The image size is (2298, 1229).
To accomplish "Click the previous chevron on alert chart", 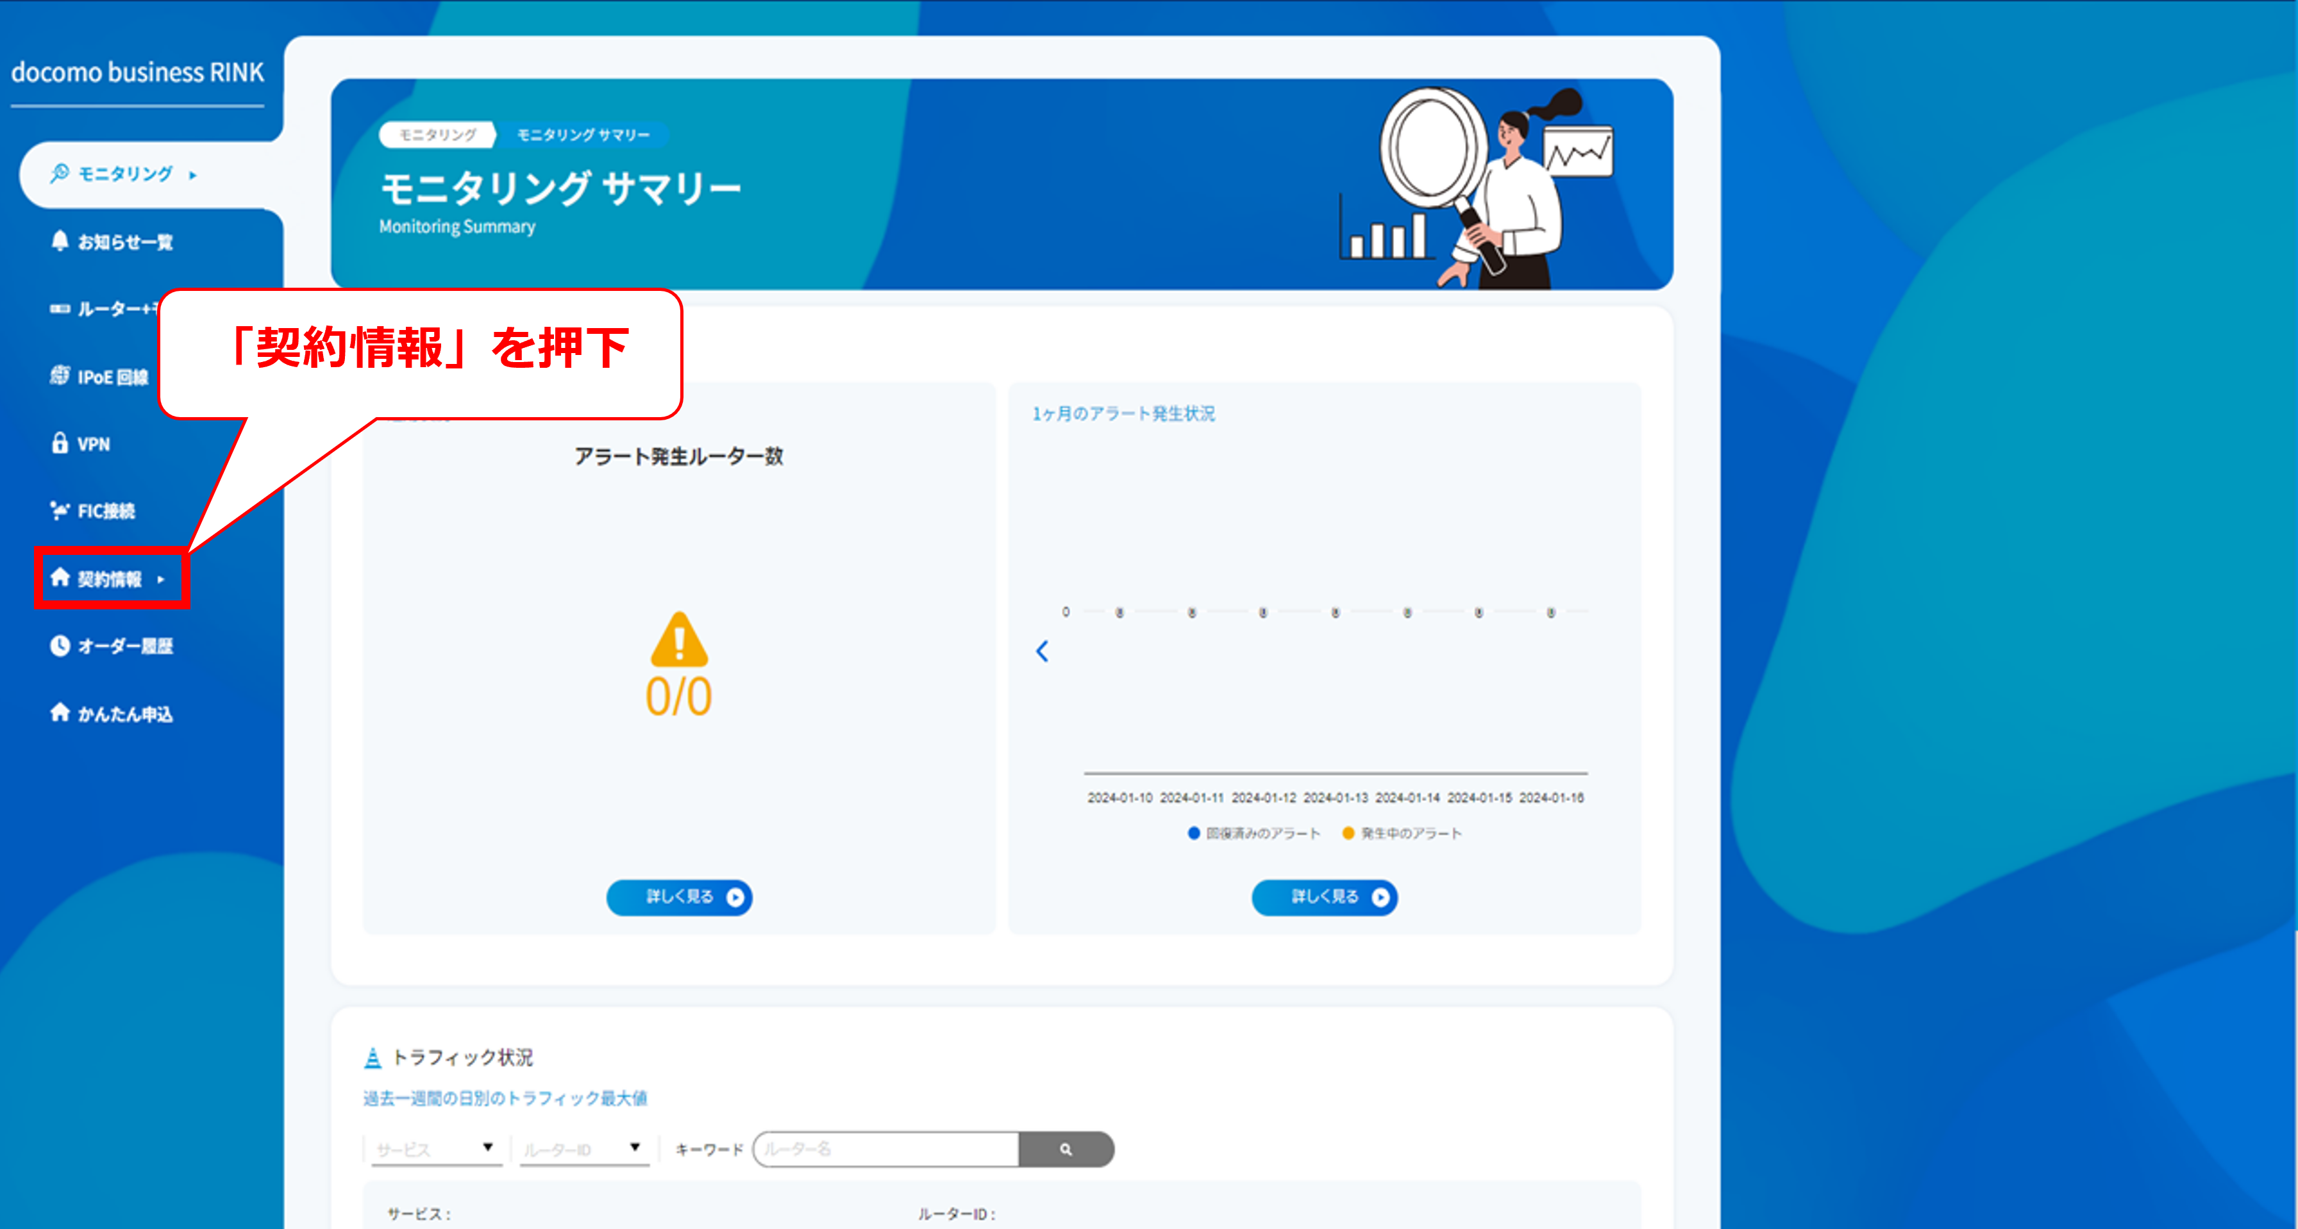I will click(1042, 650).
